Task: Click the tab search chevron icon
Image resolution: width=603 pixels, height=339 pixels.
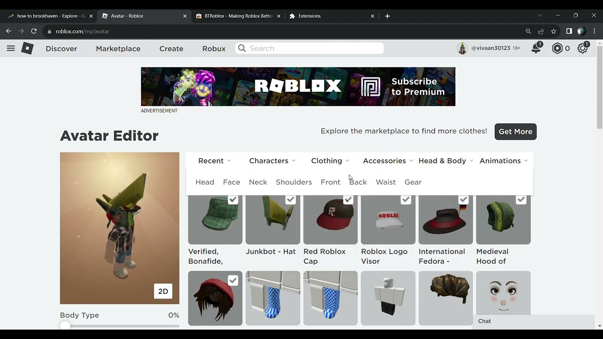Action: pyautogui.click(x=540, y=16)
